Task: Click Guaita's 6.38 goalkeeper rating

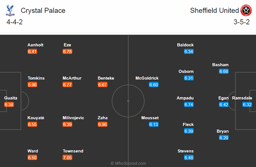Action: click(9, 105)
